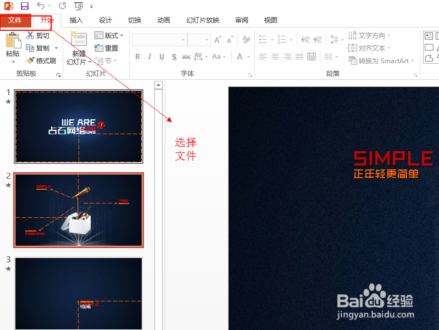The image size is (439, 330).
Task: Click the Decrease Font Size icon
Action: [x=230, y=40]
